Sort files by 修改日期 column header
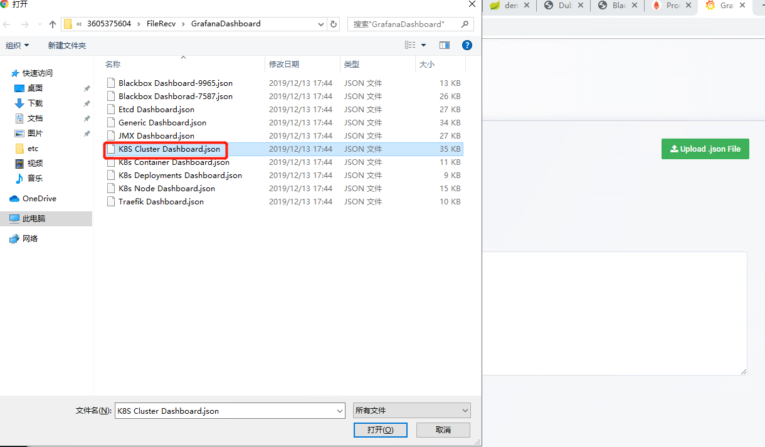 pyautogui.click(x=284, y=65)
